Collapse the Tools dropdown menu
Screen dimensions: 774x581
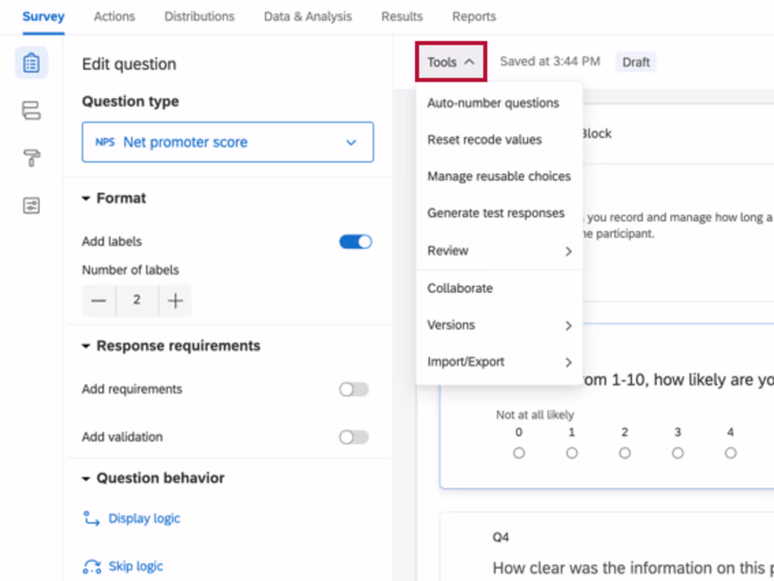click(x=450, y=62)
